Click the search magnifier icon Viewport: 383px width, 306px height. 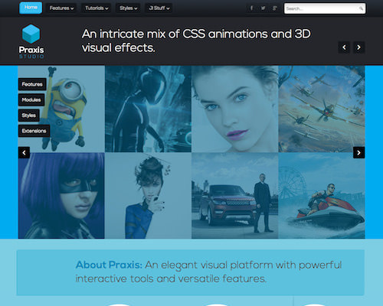click(361, 8)
